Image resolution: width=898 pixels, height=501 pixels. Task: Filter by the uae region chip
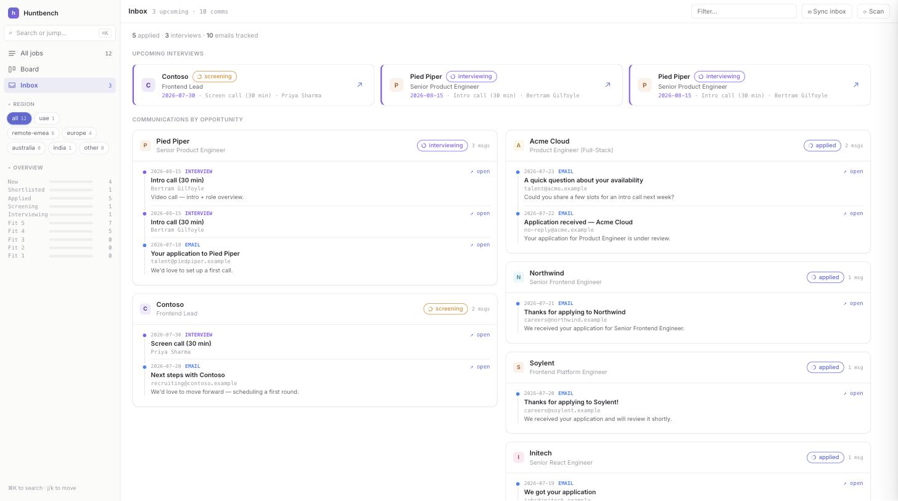click(46, 118)
